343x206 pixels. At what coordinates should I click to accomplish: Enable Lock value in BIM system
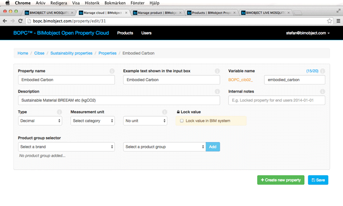tap(182, 120)
